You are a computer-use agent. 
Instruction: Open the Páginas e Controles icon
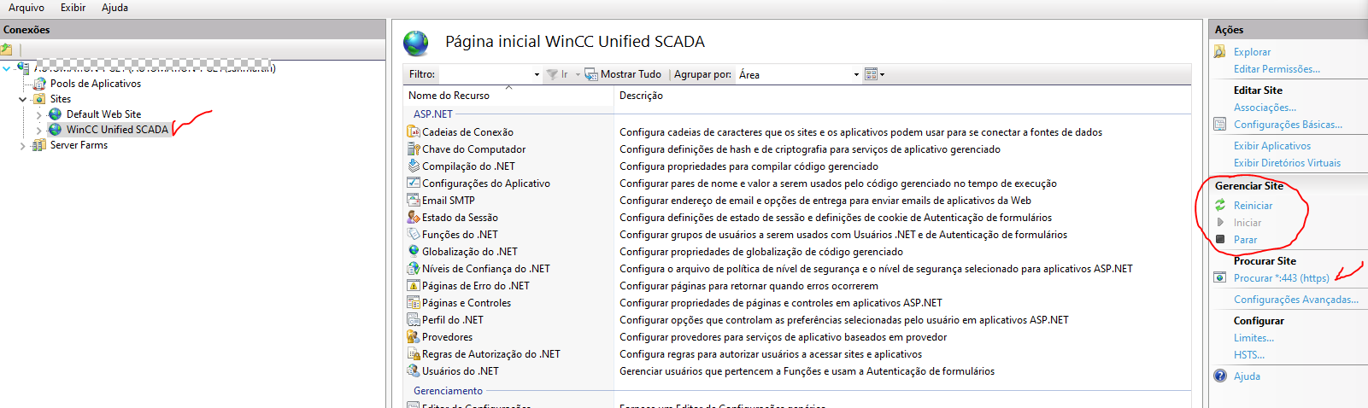(414, 303)
